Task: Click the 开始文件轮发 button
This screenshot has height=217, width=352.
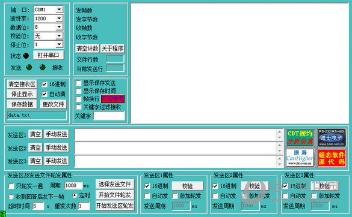Action: click(115, 195)
